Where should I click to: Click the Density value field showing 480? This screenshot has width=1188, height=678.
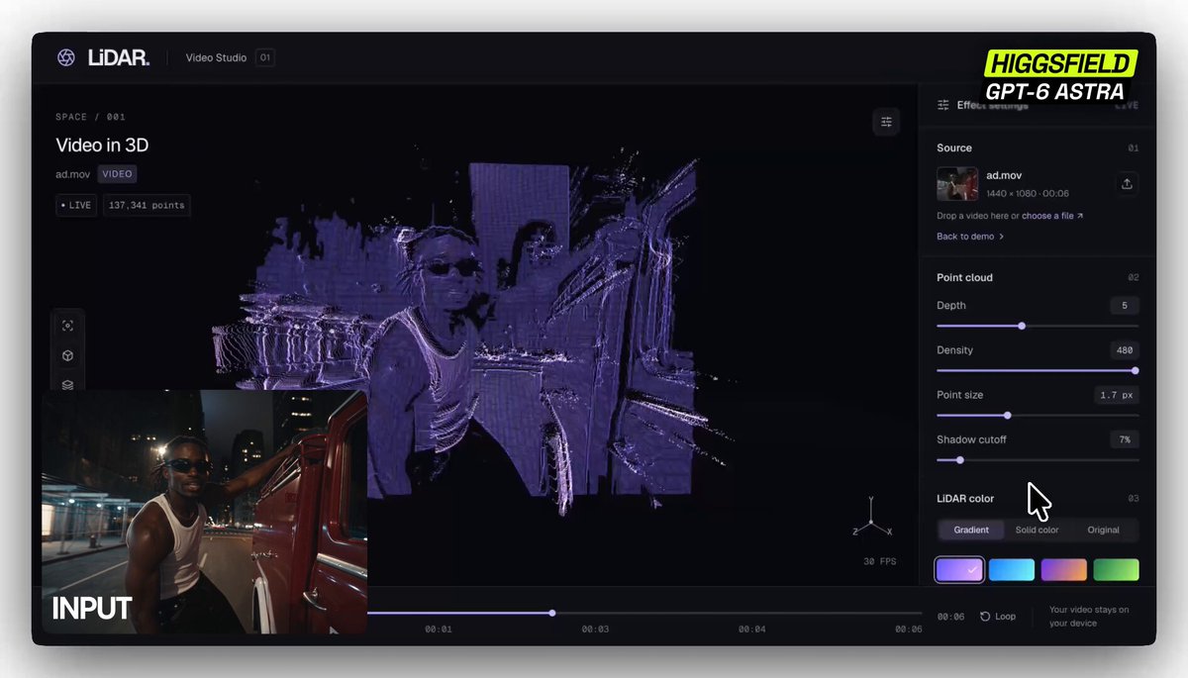1125,350
